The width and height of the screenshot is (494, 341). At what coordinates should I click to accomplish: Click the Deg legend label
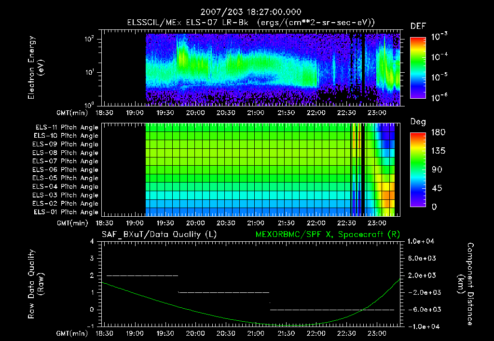click(418, 122)
